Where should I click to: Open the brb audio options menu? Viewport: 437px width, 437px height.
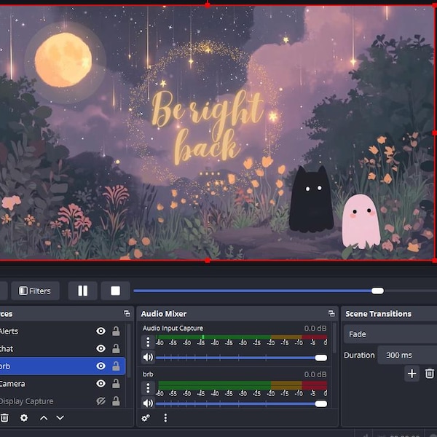[148, 388]
